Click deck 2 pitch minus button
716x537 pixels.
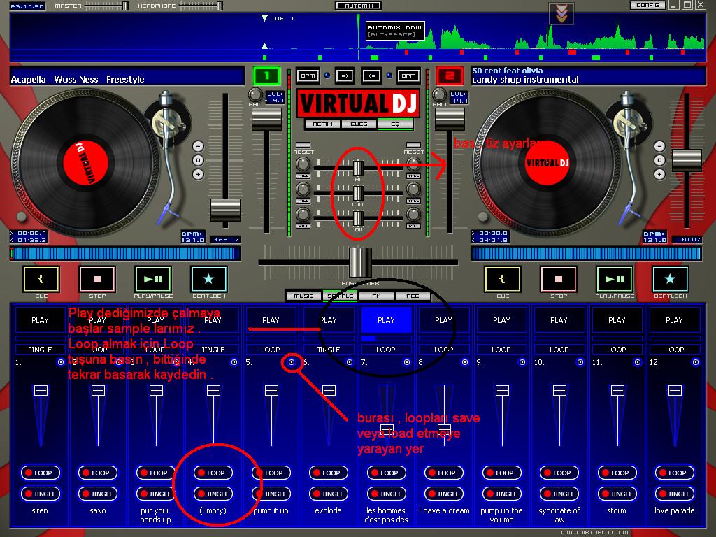(x=659, y=146)
